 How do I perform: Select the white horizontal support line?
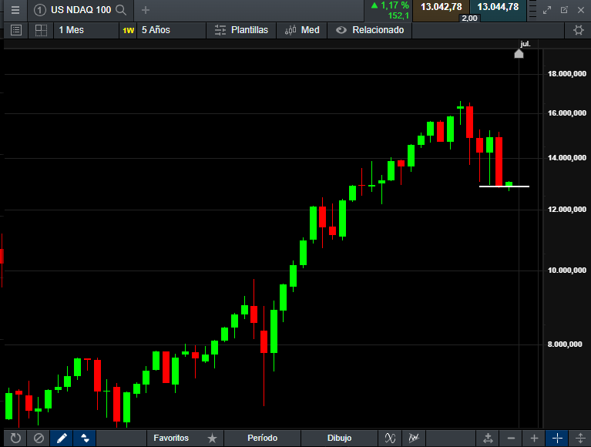coord(504,187)
